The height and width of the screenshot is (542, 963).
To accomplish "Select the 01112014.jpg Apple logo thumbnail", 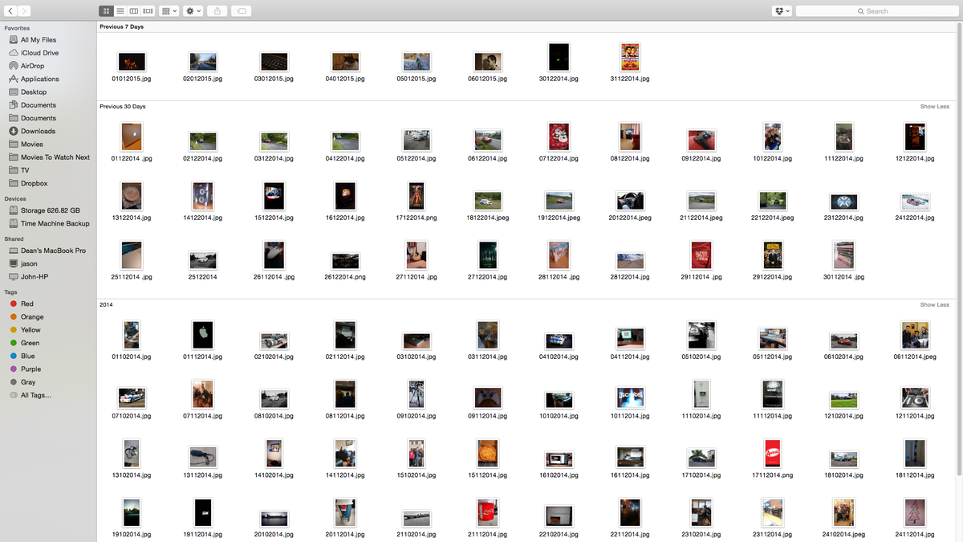I will click(203, 335).
